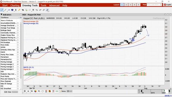The height and width of the screenshot is (97, 172).
Task: Click the gray square chart type icon
Action: (x=25, y=91)
